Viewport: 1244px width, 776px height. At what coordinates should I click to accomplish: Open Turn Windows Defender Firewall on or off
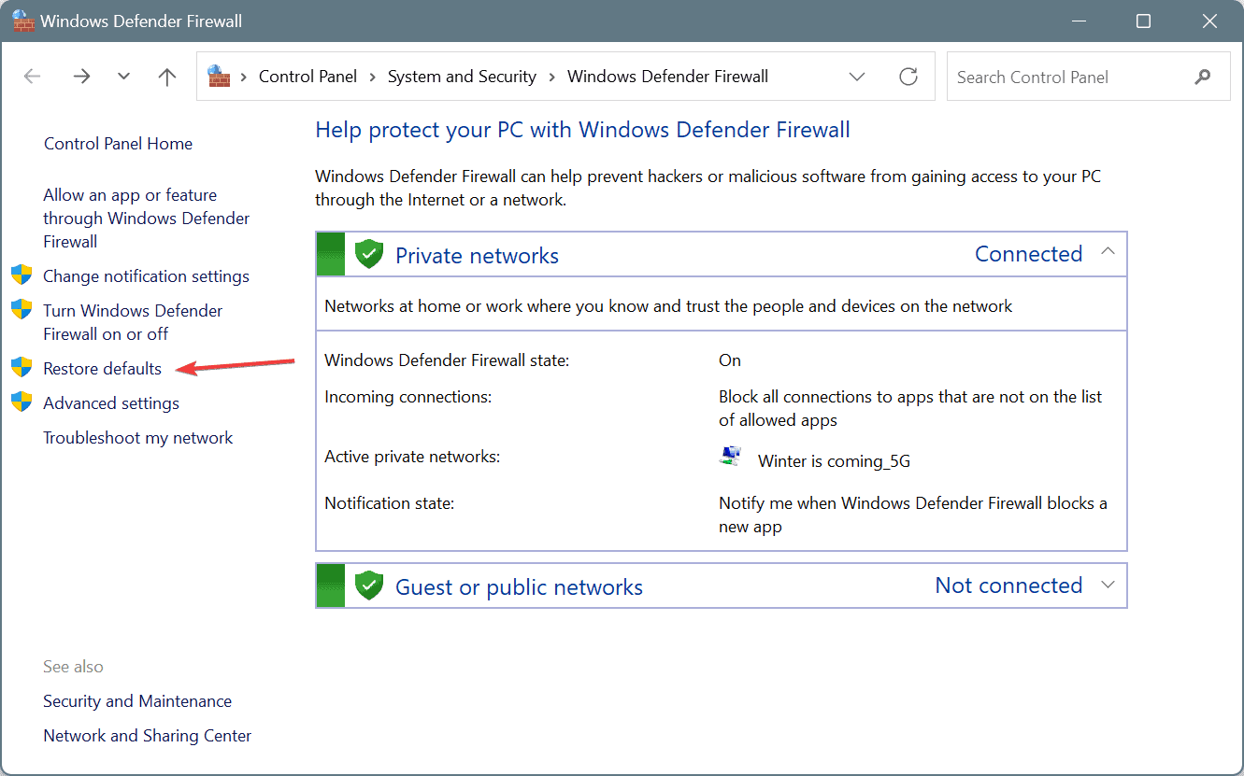point(133,322)
